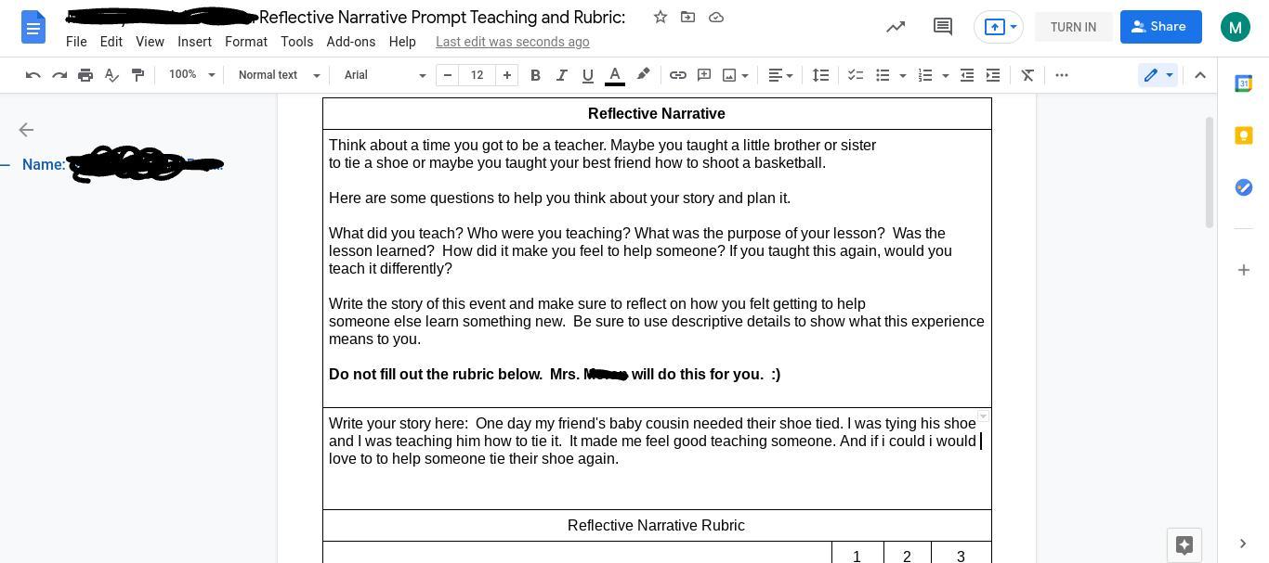Open the View menu
Viewport: 1269px width, 563px height.
[150, 42]
